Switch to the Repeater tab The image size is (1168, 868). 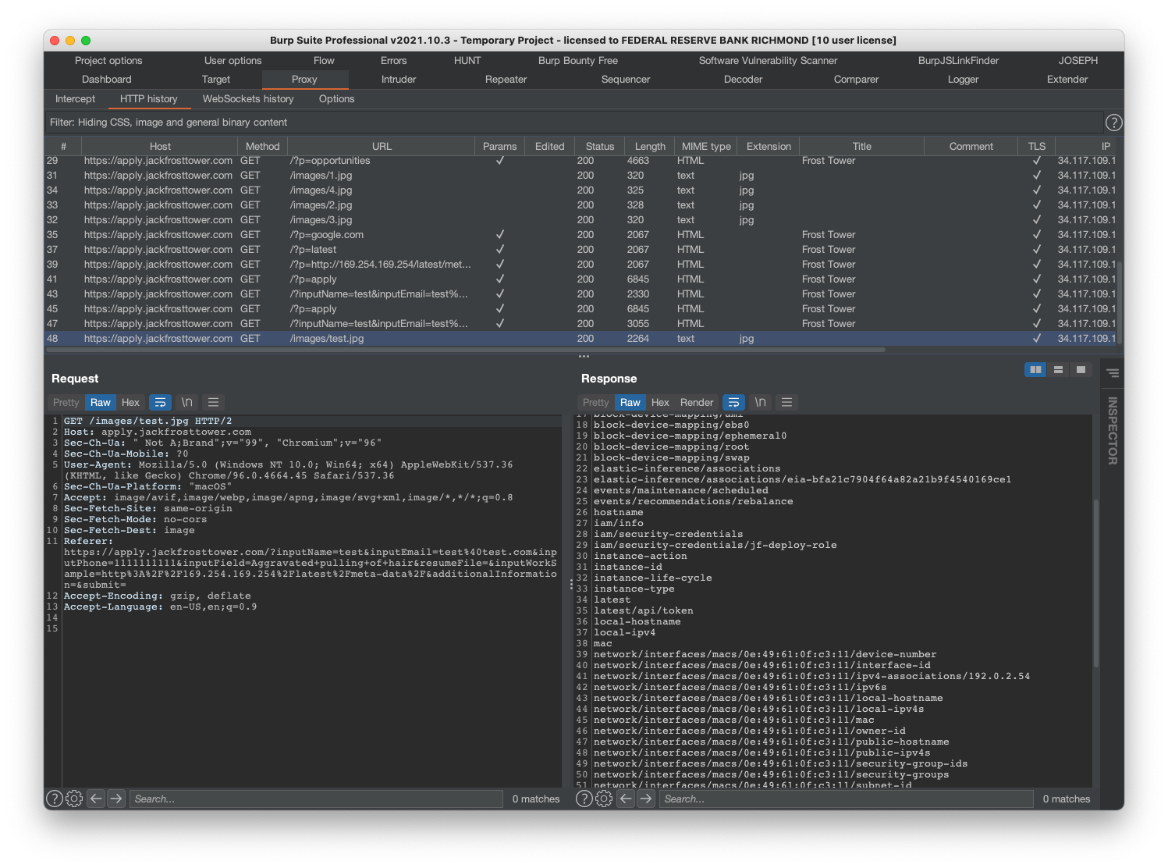(x=506, y=80)
